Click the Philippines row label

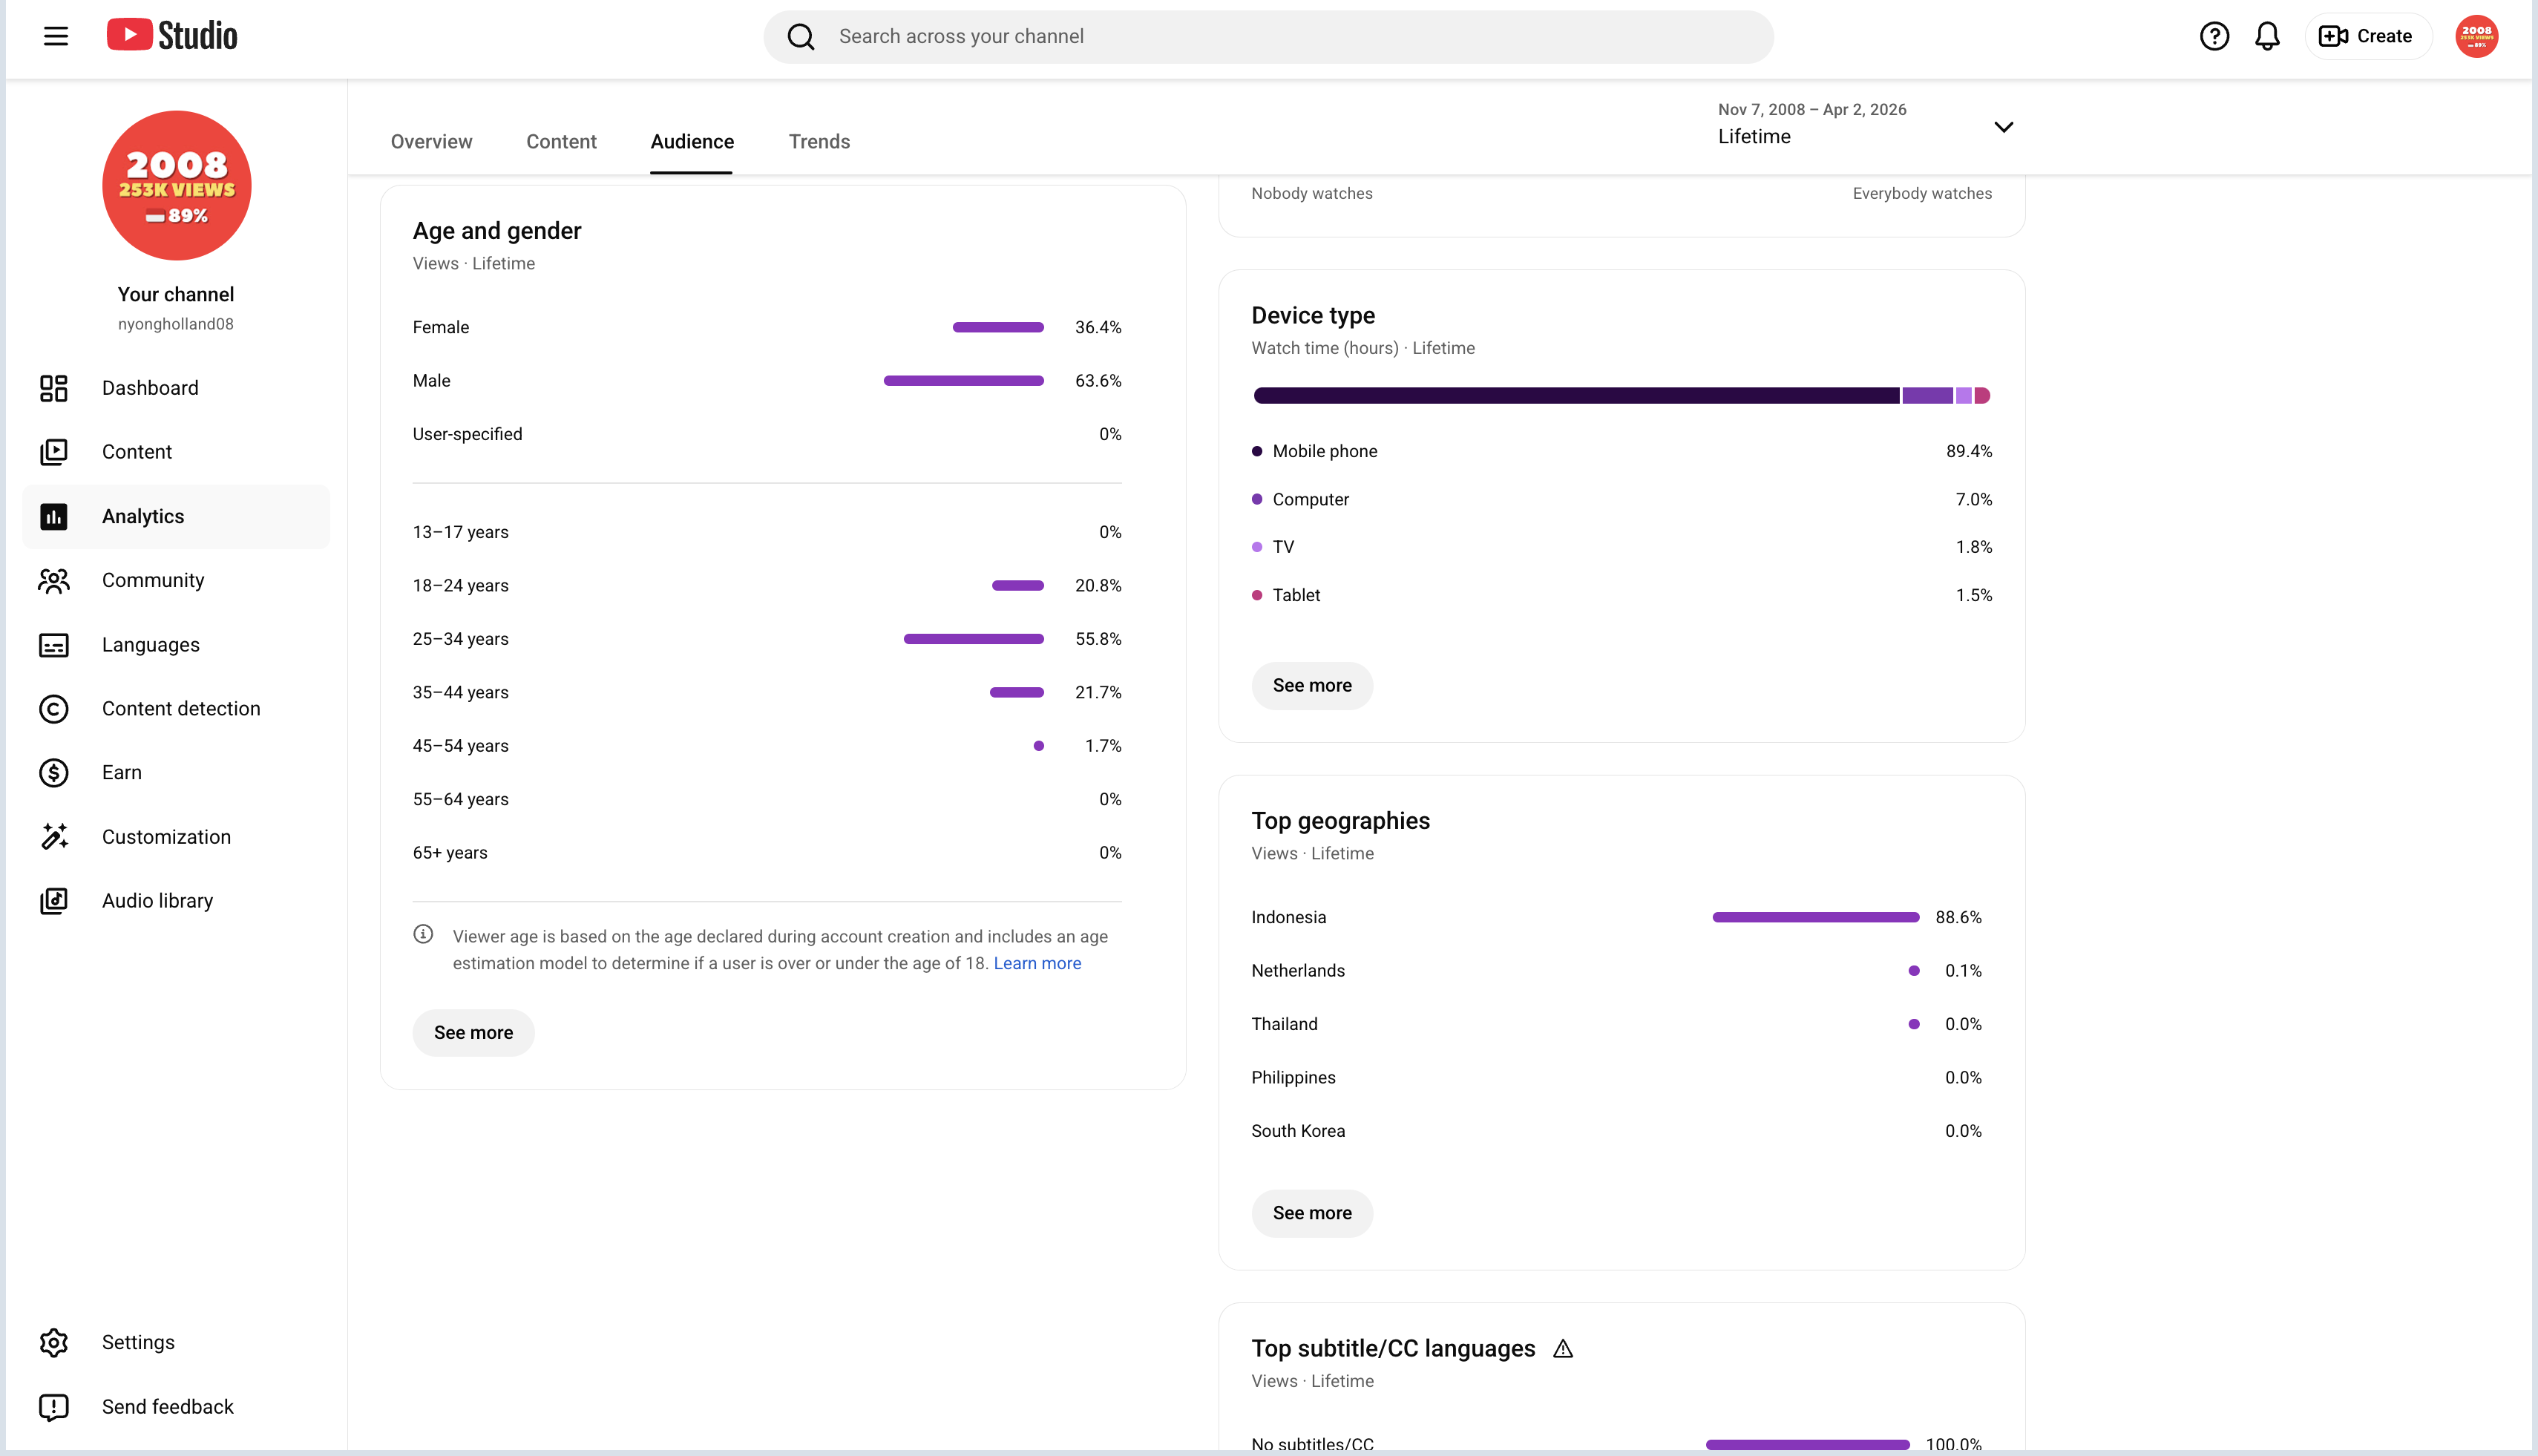[x=1293, y=1078]
